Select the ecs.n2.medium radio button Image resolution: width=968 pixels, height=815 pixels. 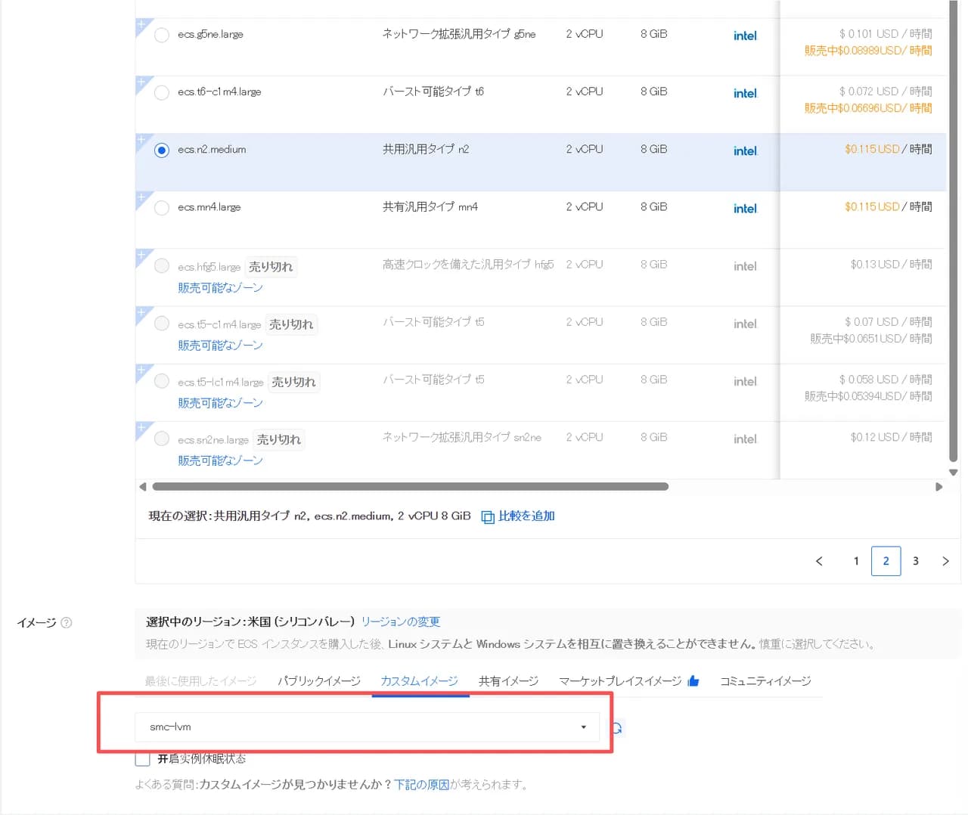pyautogui.click(x=161, y=150)
